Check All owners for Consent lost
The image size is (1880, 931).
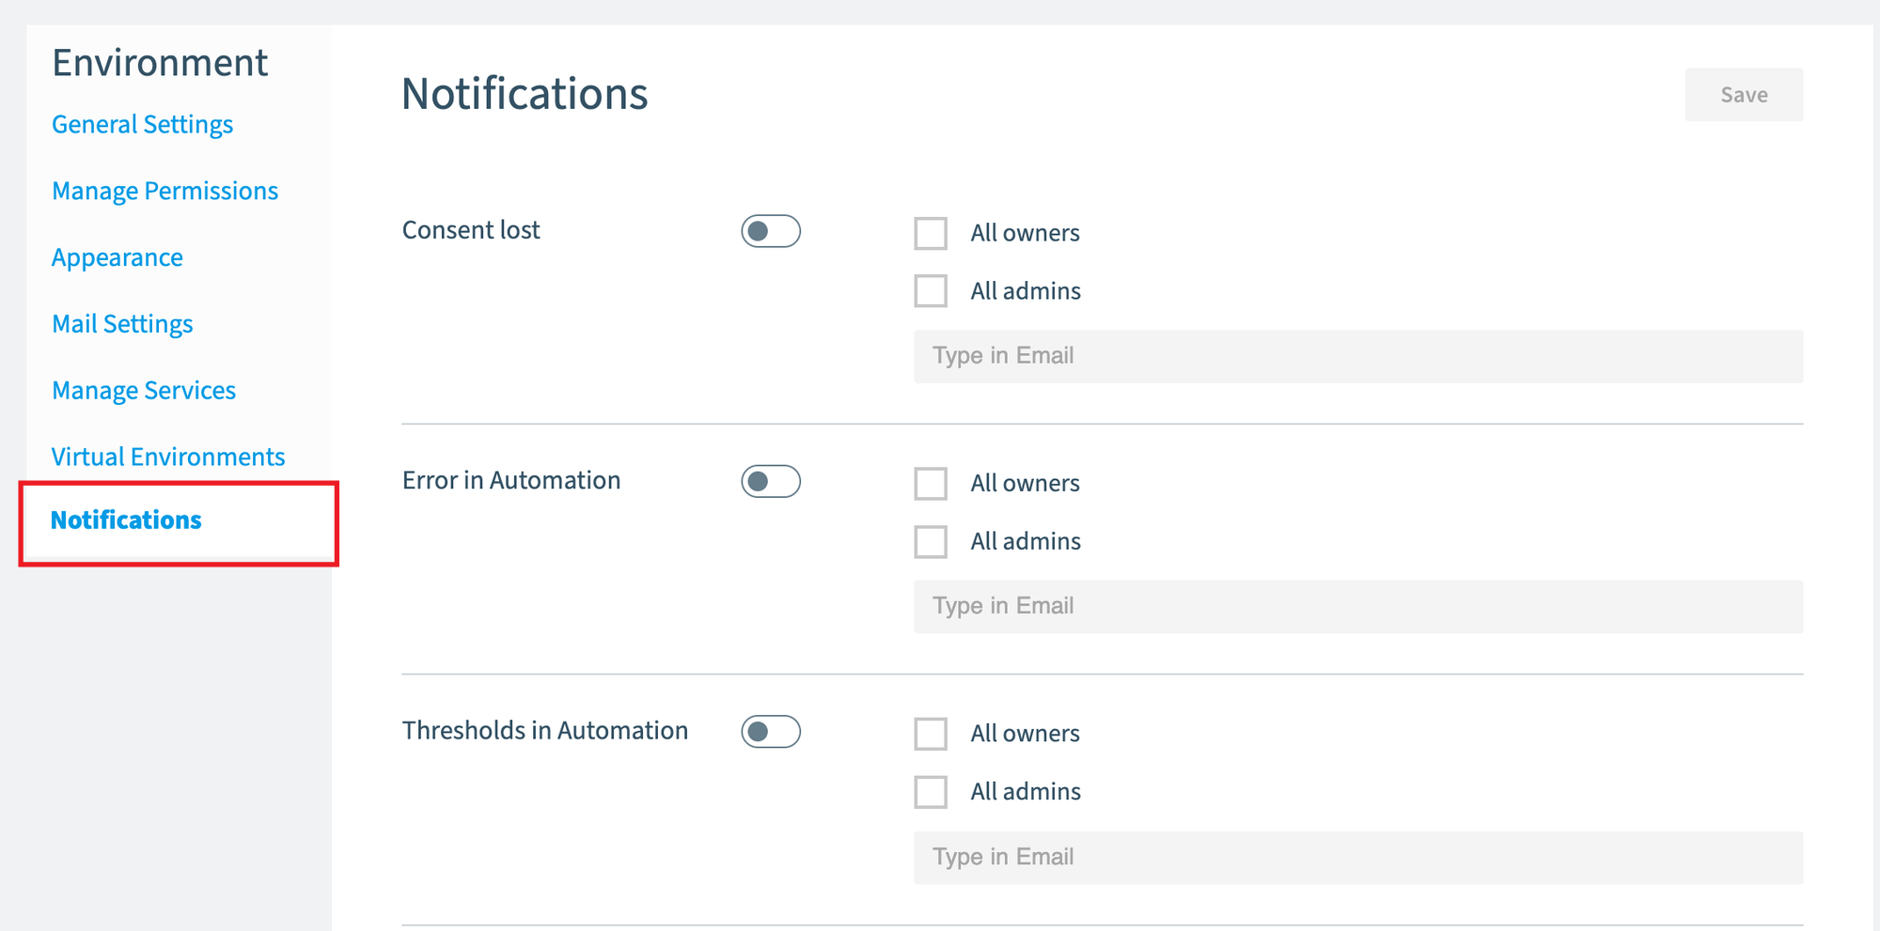pyautogui.click(x=931, y=233)
